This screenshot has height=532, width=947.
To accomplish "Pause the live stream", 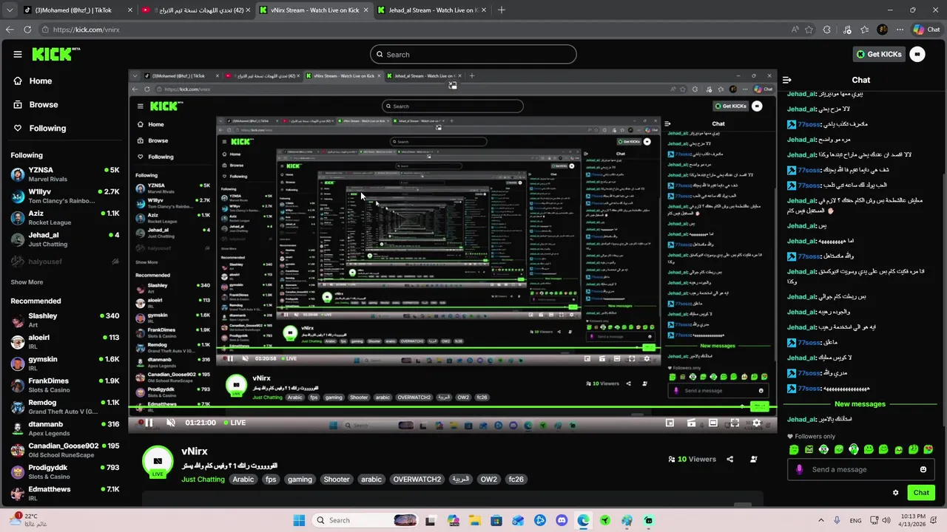I will pos(149,423).
